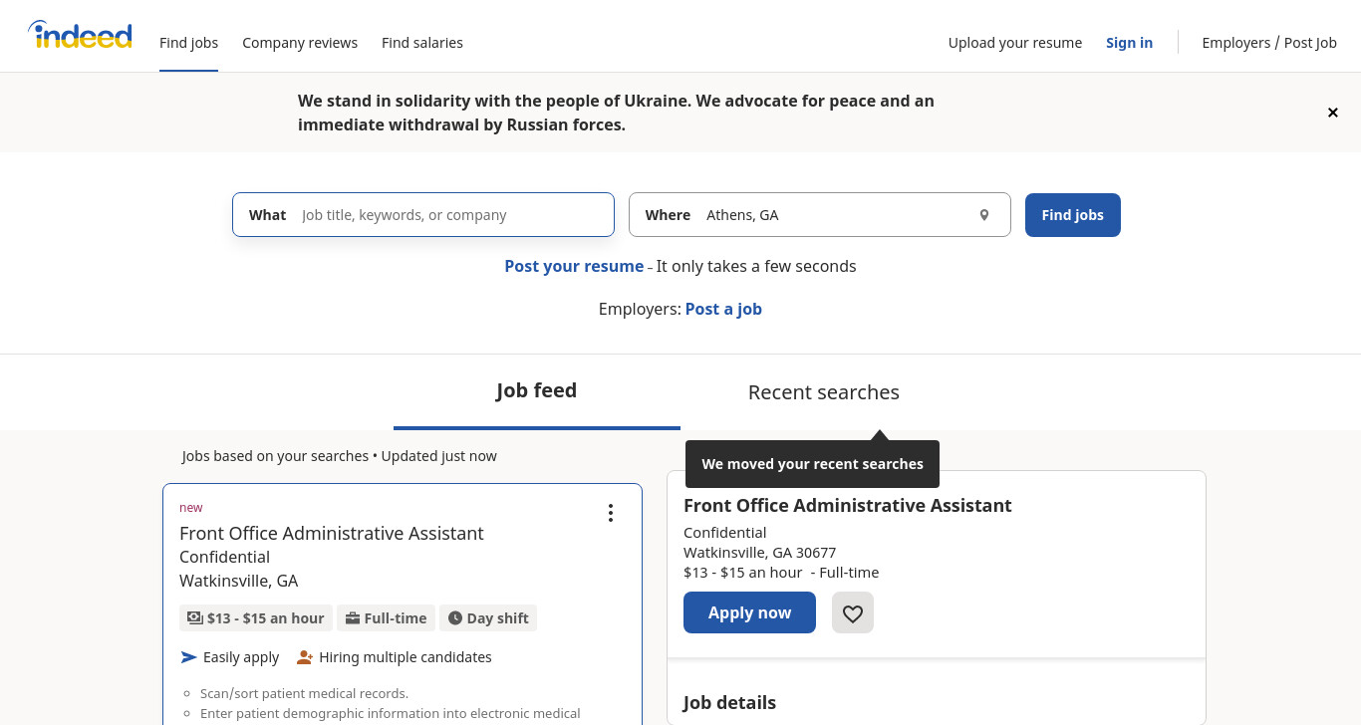The image size is (1361, 725).
Task: Open the three-dot menu on job card
Action: [611, 513]
